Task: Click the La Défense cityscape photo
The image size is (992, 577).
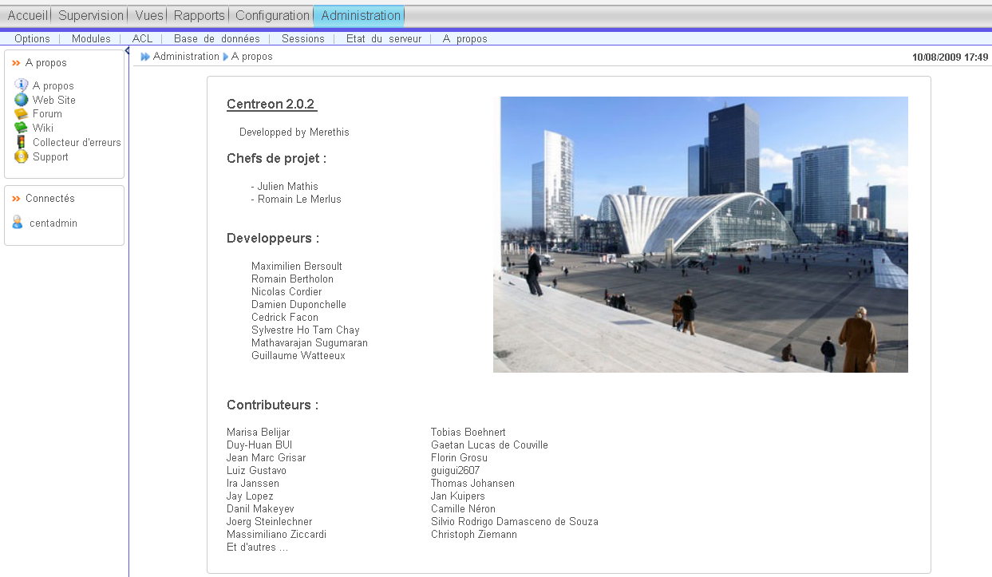Action: [x=700, y=234]
